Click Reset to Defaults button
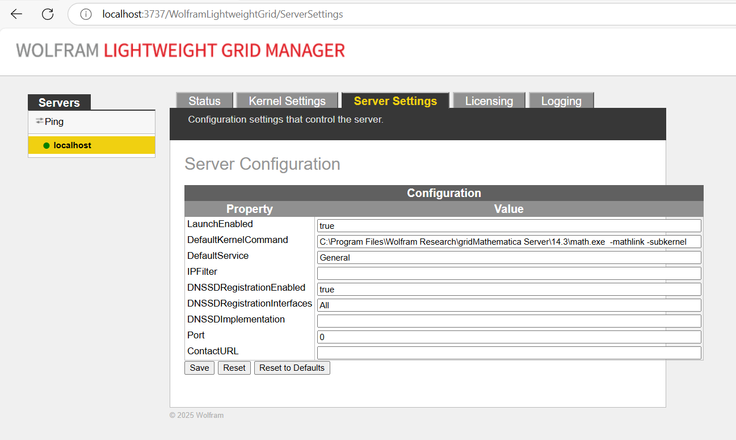736x440 pixels. [292, 368]
